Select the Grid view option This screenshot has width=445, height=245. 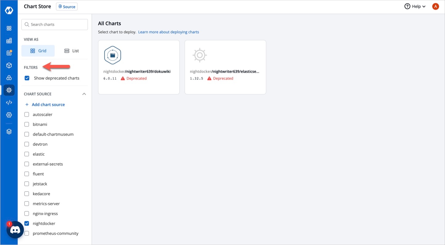[38, 51]
